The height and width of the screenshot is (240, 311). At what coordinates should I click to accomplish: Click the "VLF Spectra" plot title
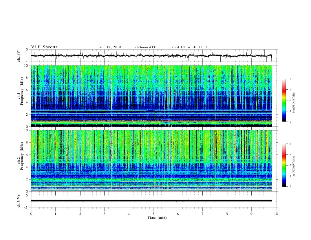44,47
